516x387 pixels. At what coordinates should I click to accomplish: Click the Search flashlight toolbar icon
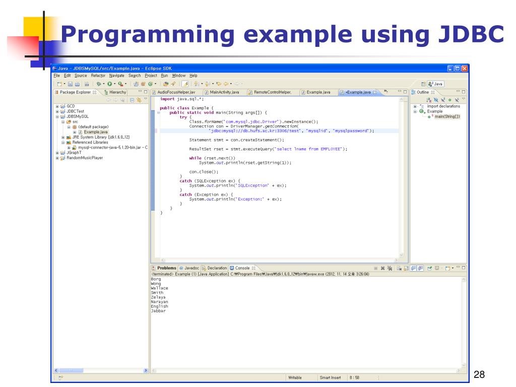coord(173,84)
